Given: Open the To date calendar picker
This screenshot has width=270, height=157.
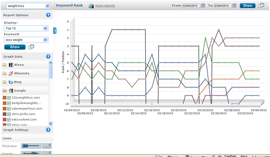Looking at the screenshot, I should pos(234,5).
